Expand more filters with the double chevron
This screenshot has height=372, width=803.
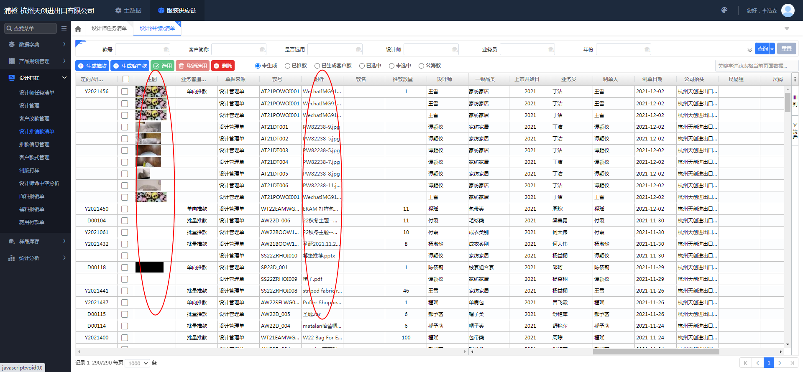[749, 50]
